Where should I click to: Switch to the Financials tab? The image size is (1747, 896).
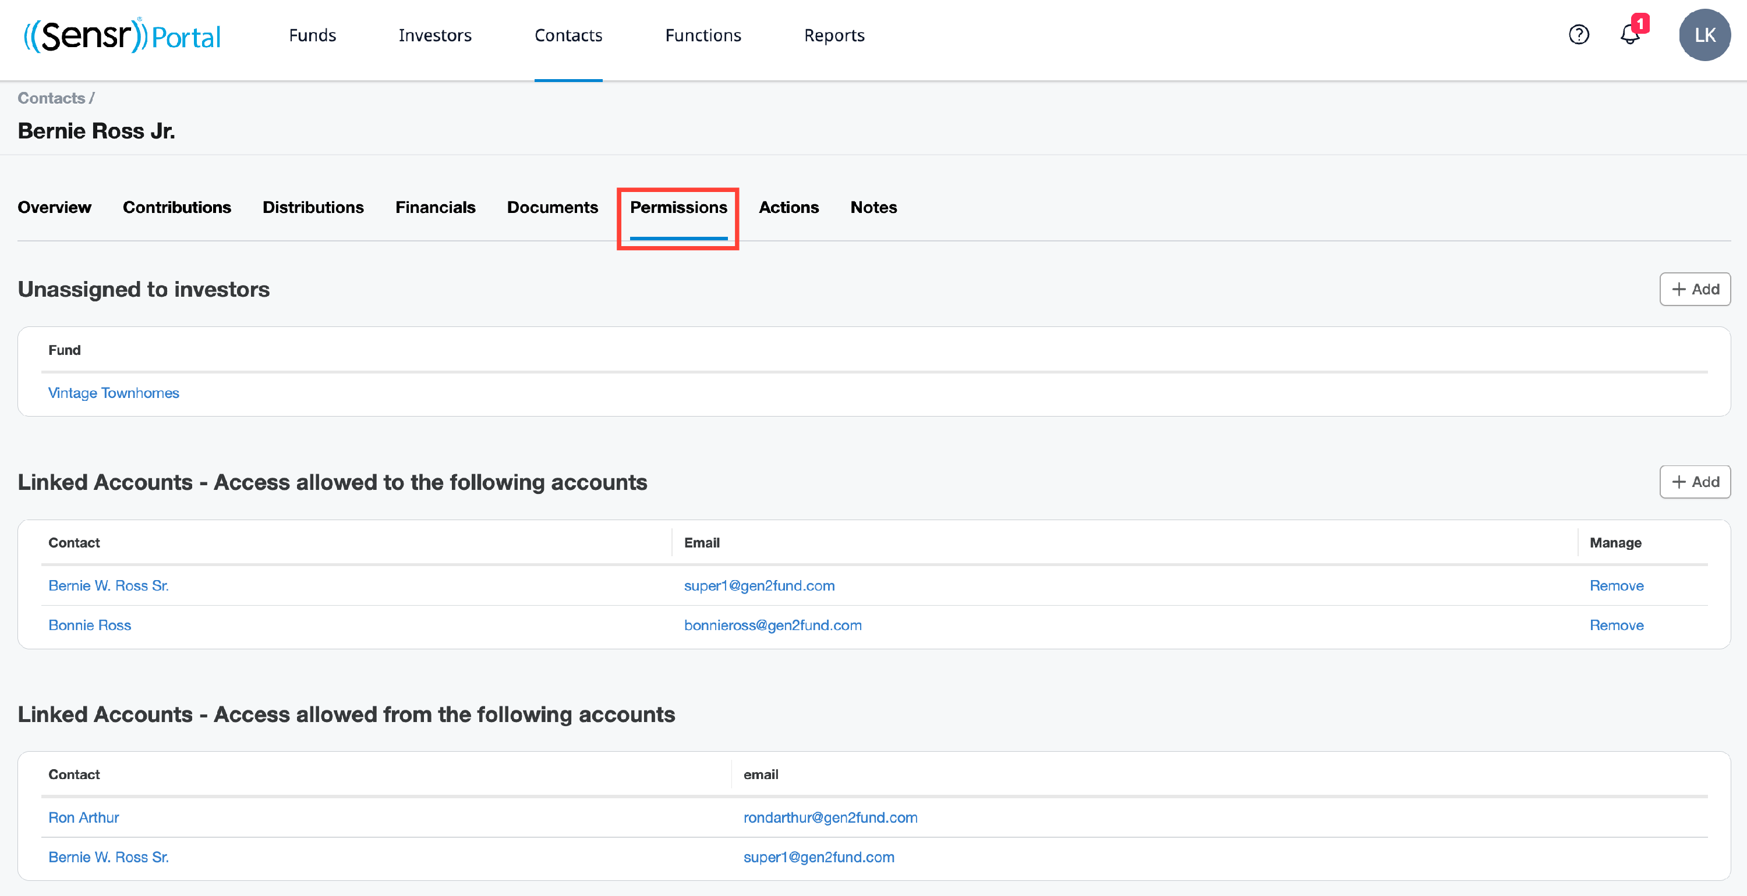pyautogui.click(x=436, y=207)
